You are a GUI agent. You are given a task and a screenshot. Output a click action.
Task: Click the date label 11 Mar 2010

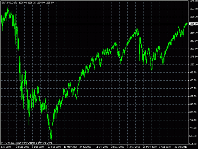pyautogui.click(x=134, y=147)
